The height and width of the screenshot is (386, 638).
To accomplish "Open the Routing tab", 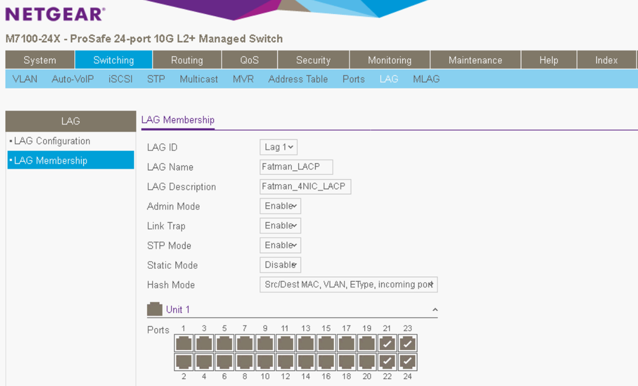I will [x=186, y=60].
